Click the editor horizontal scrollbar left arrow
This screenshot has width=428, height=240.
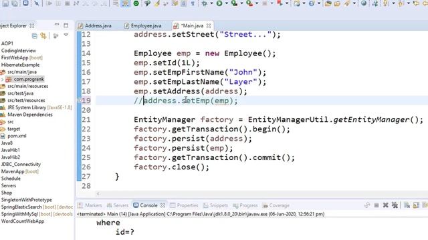click(98, 194)
